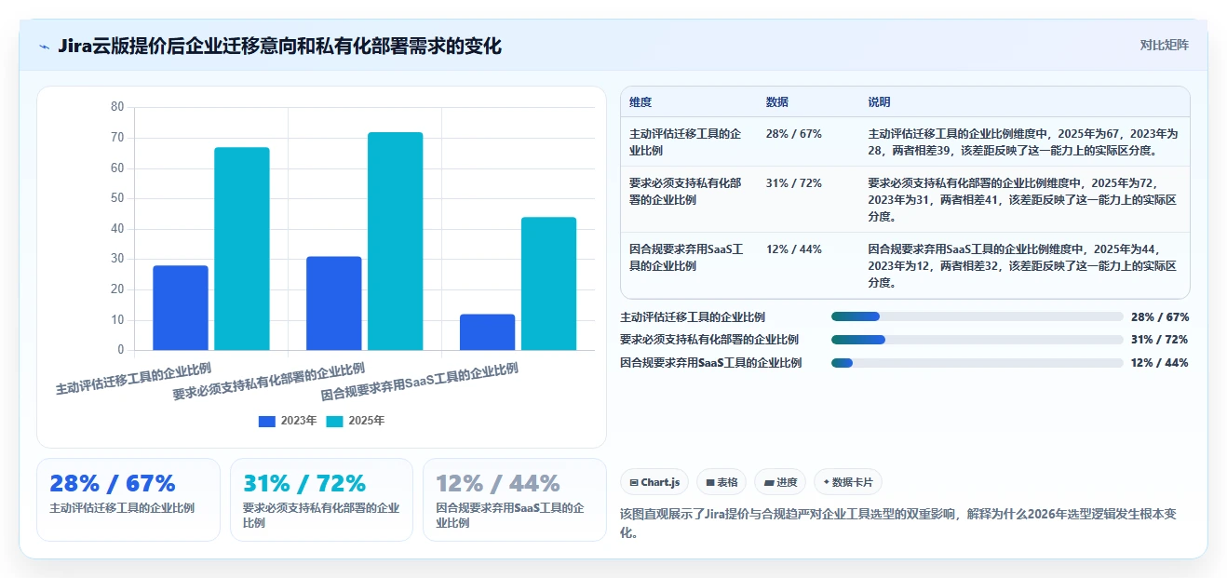Click x-axis label 因合规要求弃用SaaS工具的企业比例
1227x578 pixels.
tap(420, 382)
